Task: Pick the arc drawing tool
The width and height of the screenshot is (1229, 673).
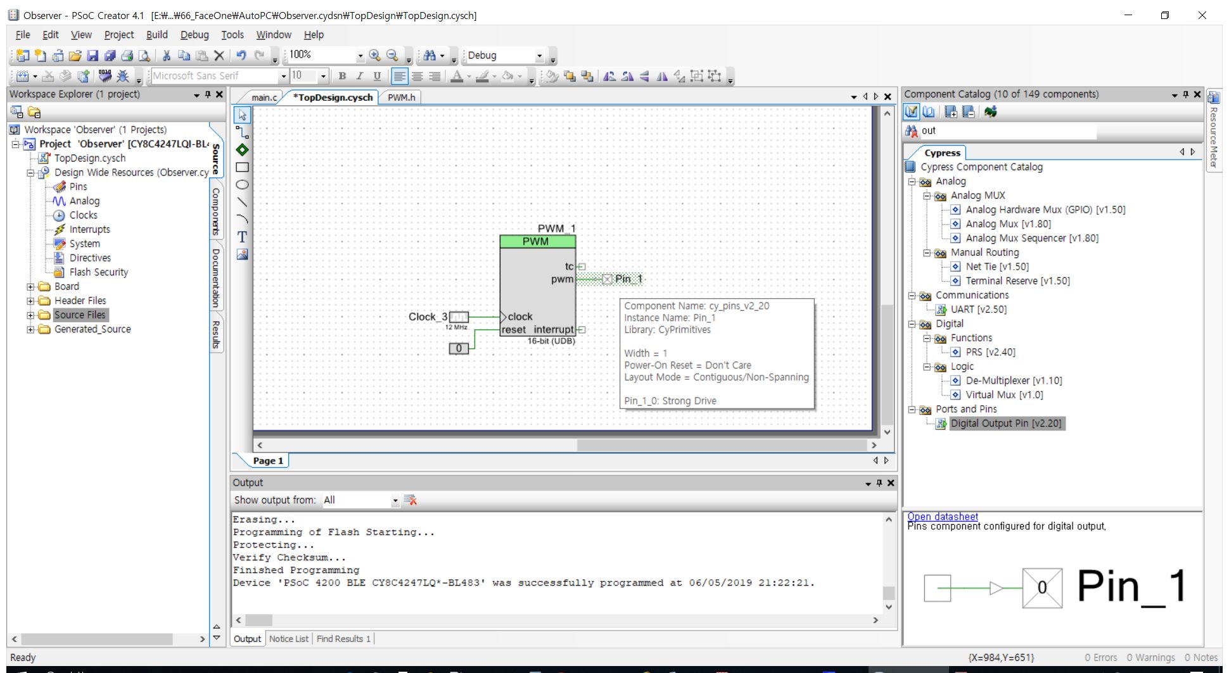Action: (242, 219)
